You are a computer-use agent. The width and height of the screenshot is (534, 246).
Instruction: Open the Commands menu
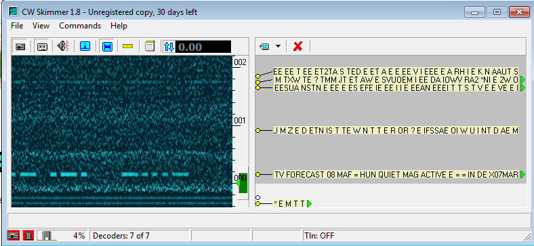point(80,26)
